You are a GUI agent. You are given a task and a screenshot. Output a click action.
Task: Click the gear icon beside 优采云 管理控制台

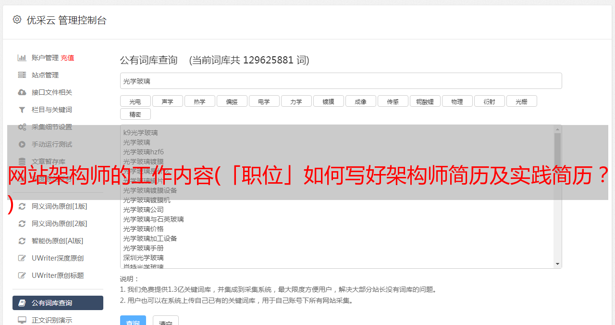(x=17, y=20)
